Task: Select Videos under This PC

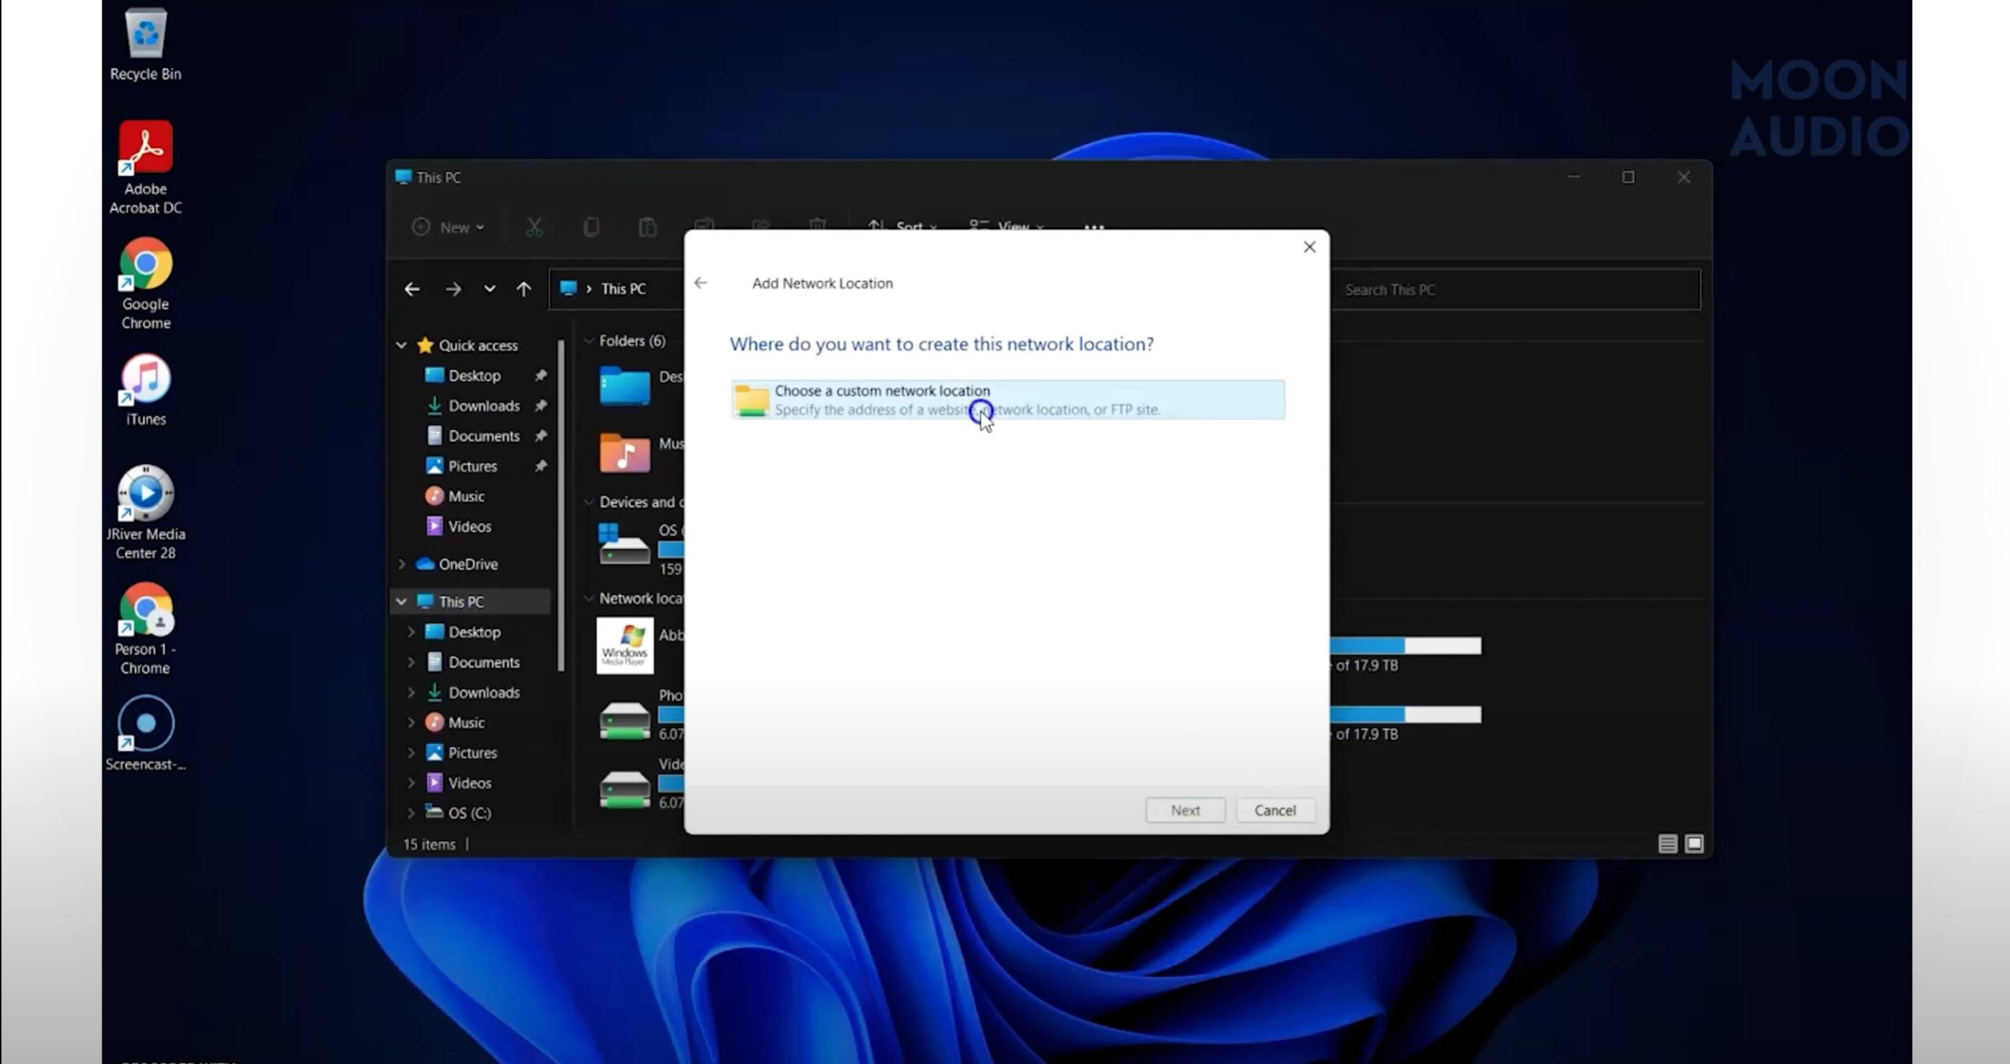Action: 458,782
